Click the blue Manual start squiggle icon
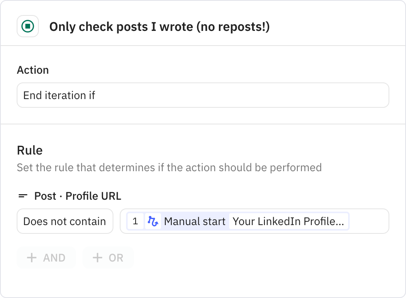 tap(153, 221)
